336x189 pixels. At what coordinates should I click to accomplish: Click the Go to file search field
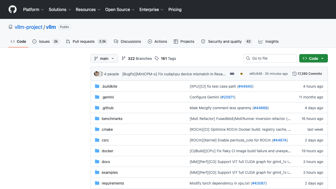click(270, 58)
